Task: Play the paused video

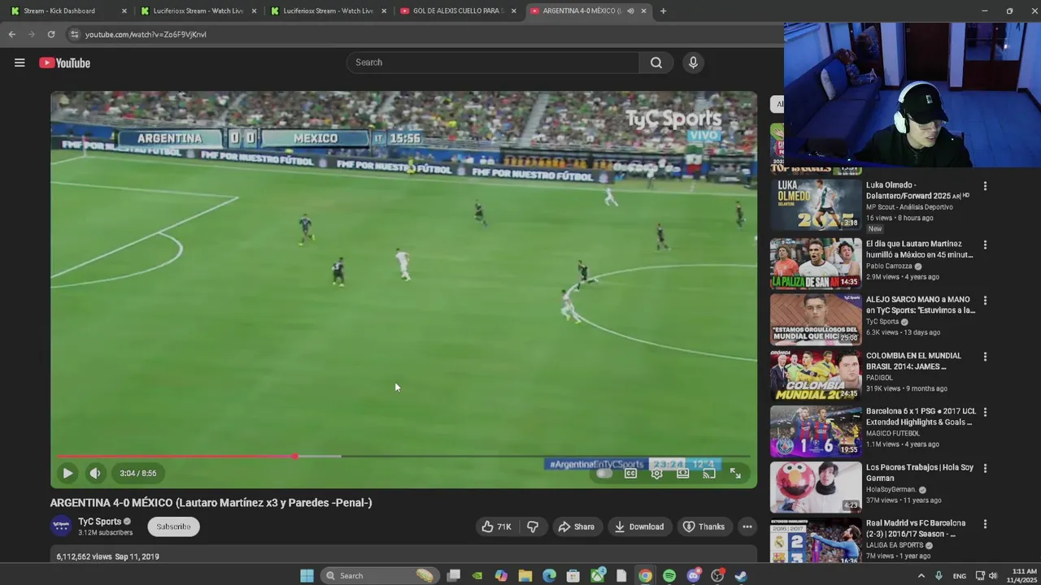Action: pyautogui.click(x=68, y=473)
